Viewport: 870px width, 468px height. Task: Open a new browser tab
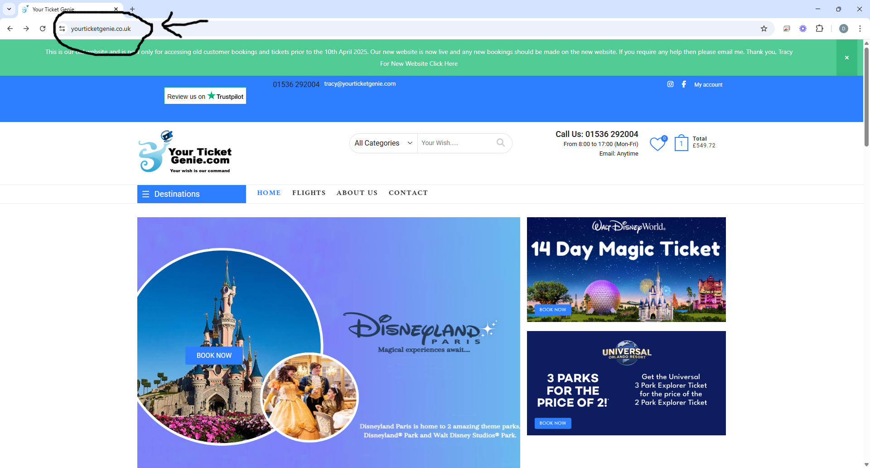132,9
